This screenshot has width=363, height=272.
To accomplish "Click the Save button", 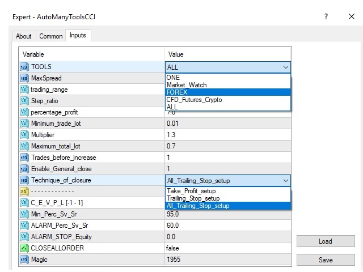I will click(326, 260).
